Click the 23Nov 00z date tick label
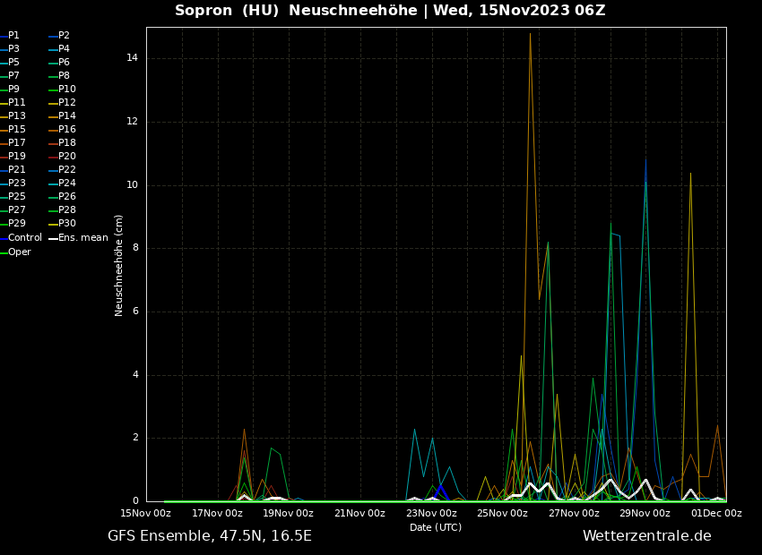The height and width of the screenshot is (555, 762). pos(431,514)
